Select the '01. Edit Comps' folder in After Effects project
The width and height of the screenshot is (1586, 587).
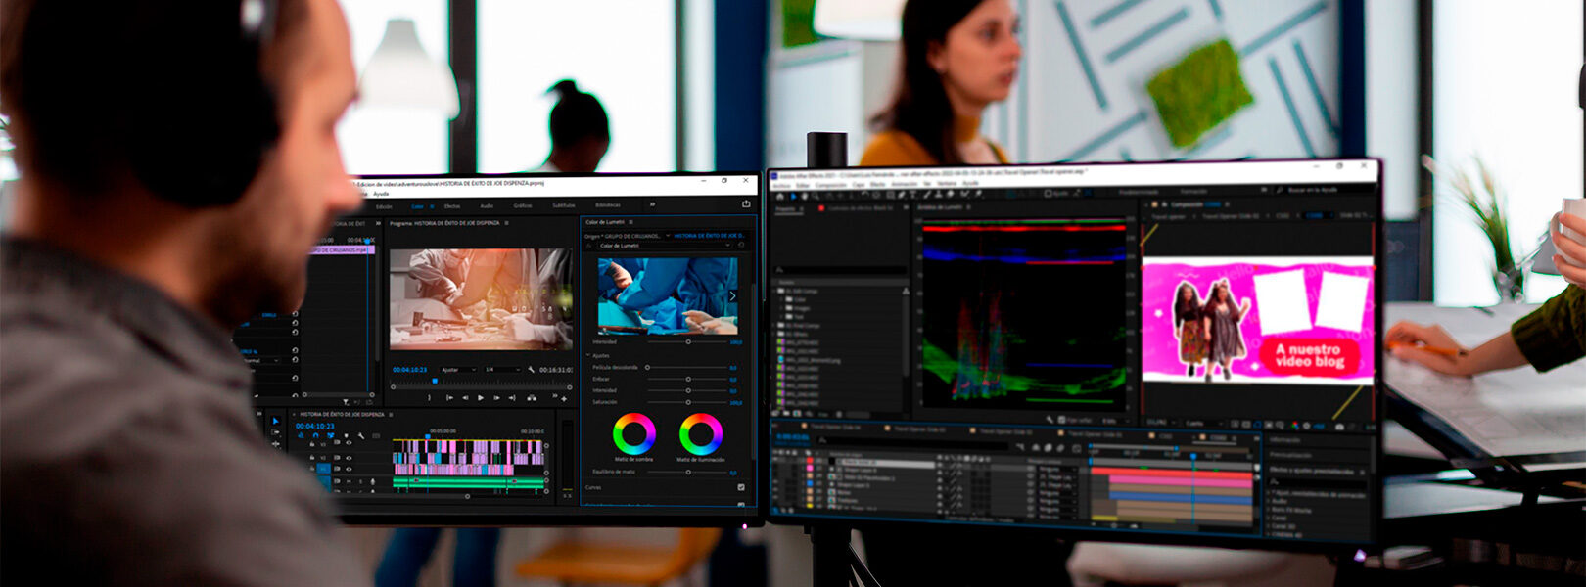[802, 292]
